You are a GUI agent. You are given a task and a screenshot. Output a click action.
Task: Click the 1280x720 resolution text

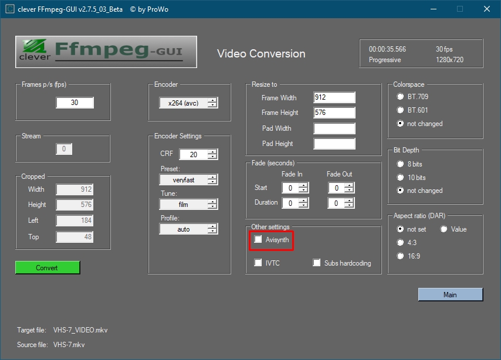click(x=449, y=60)
